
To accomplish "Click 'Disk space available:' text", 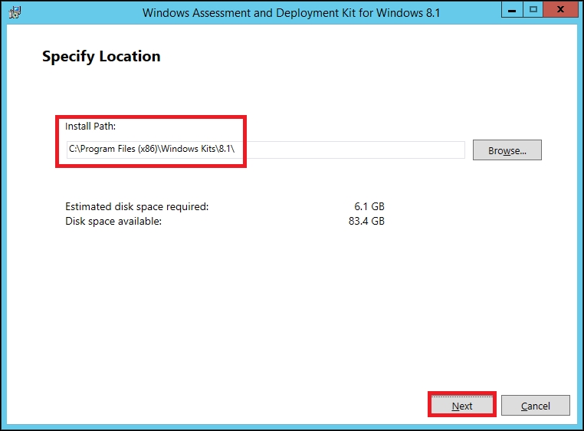I will 113,221.
